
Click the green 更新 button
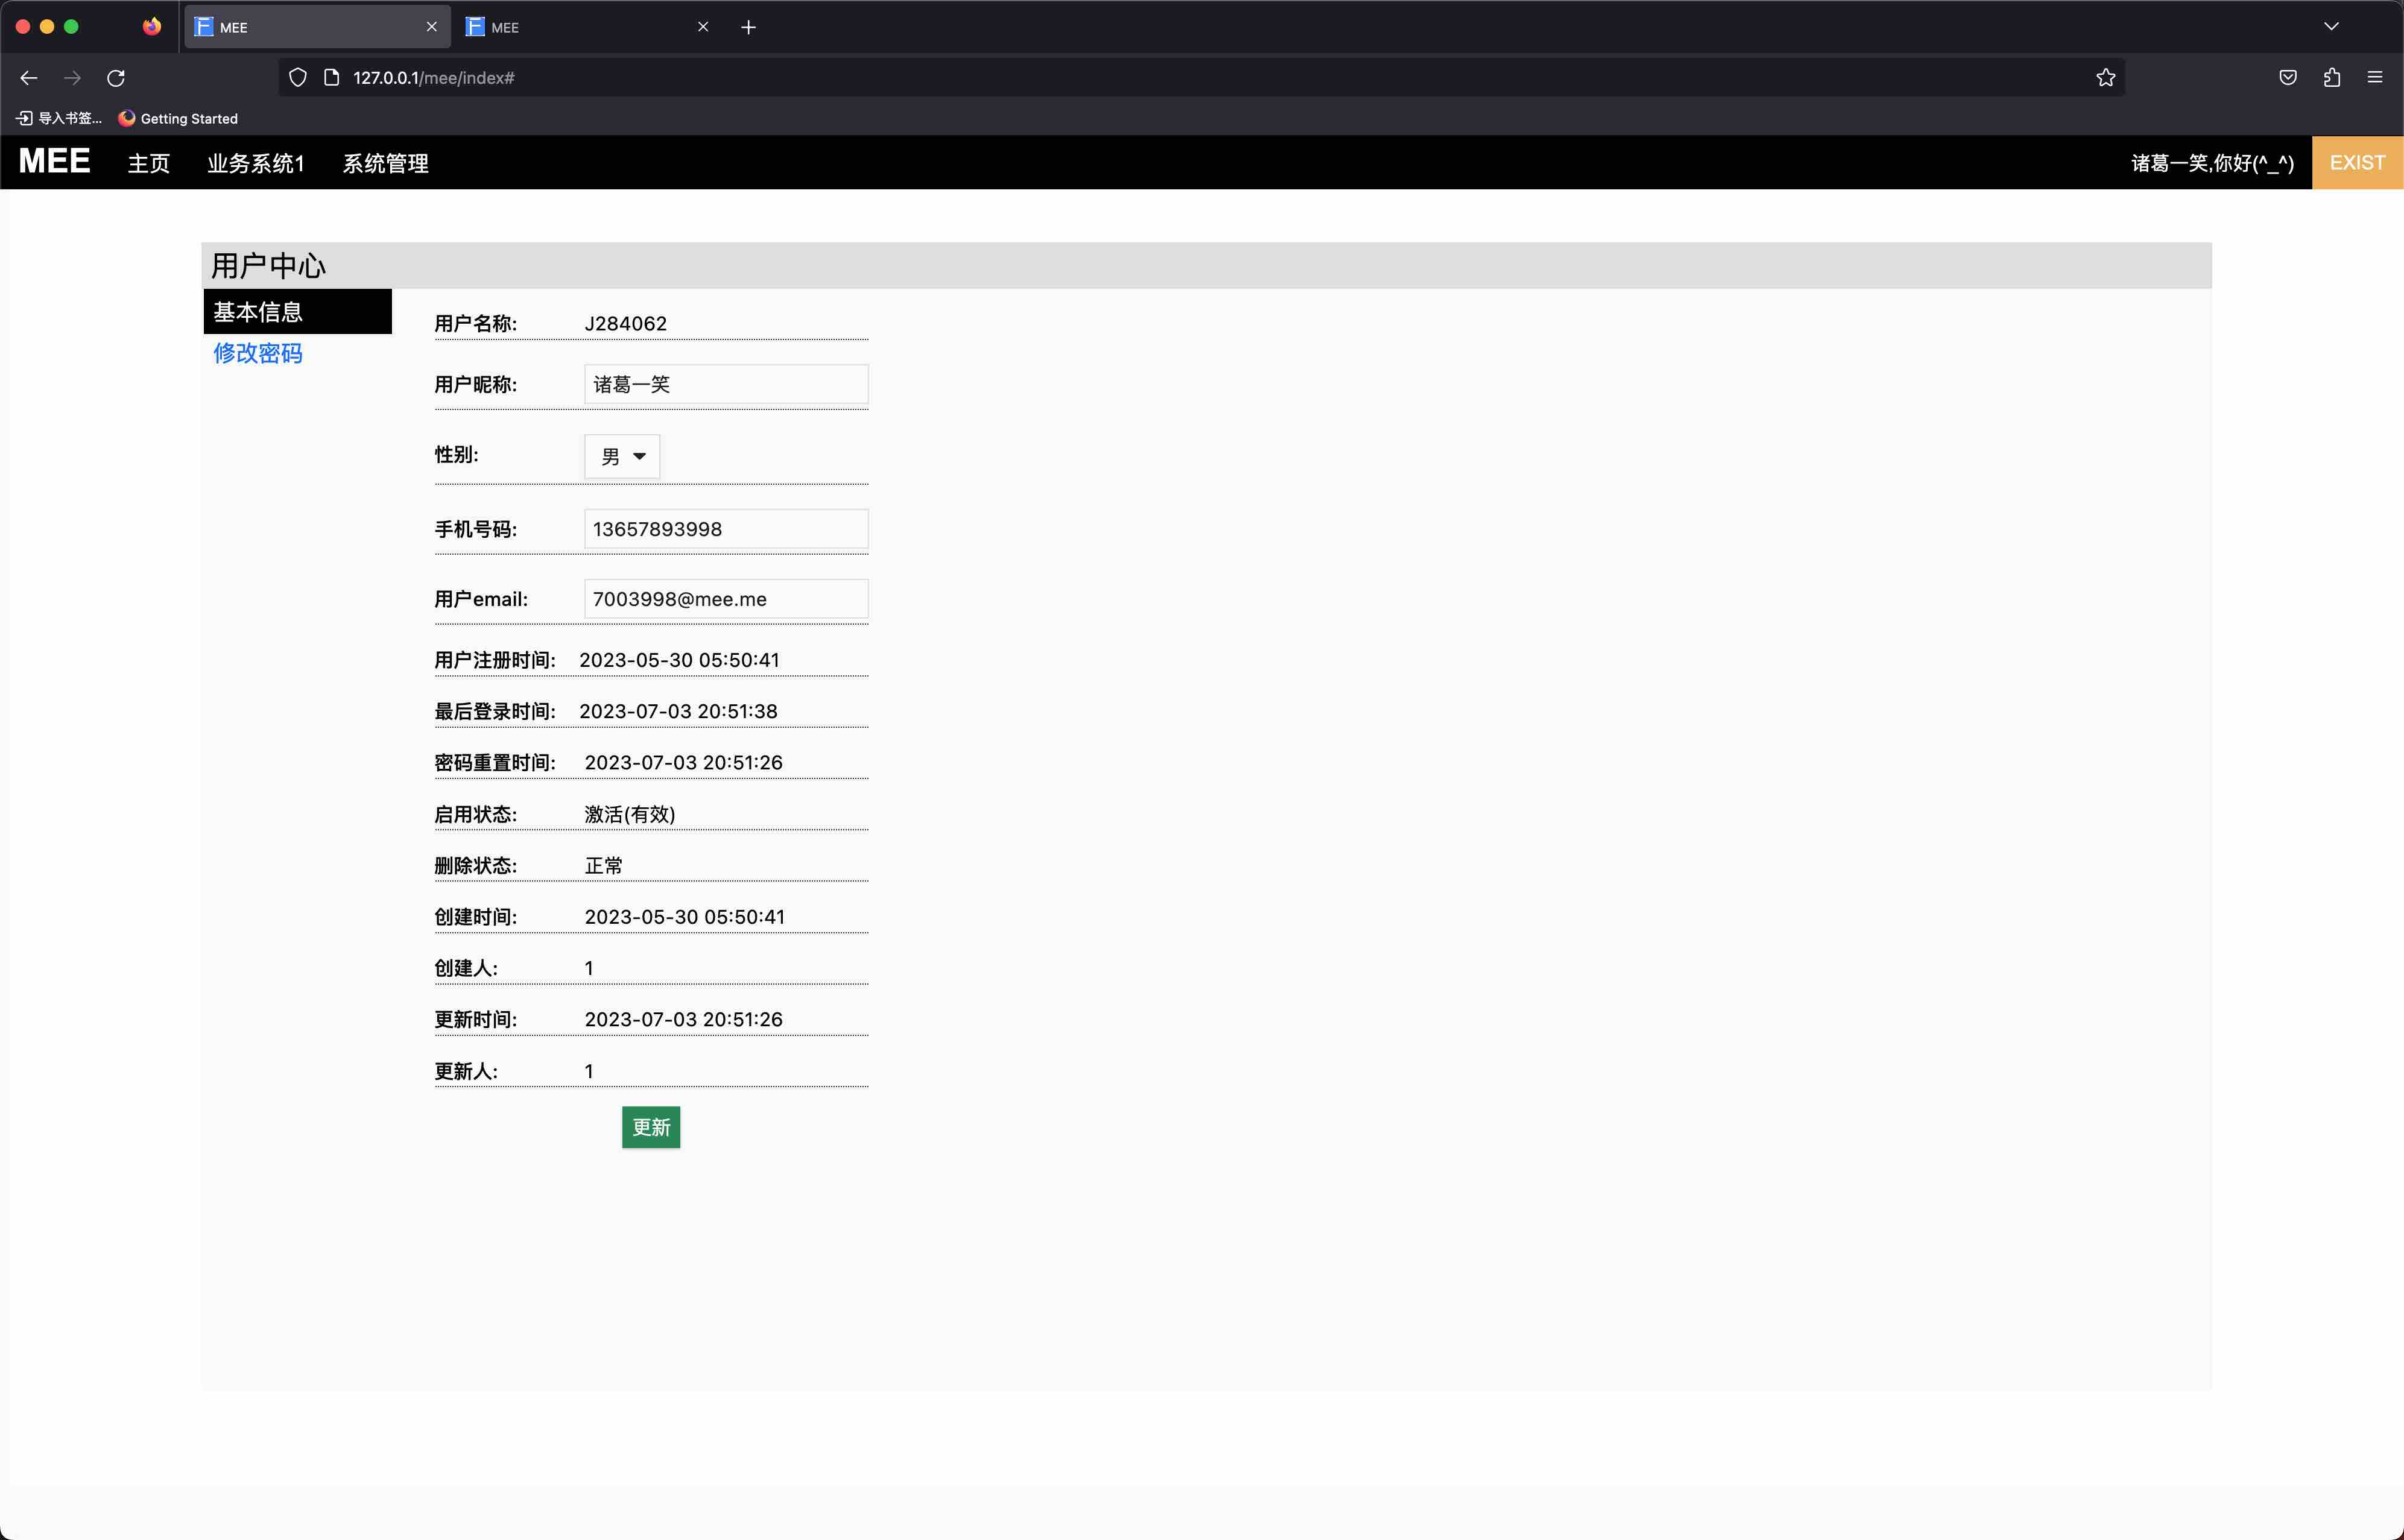point(650,1127)
